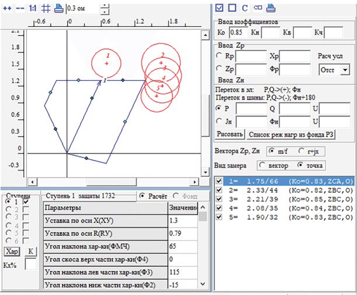Click value 0.79 for Уставка по оси R
Screen dimensions: 357x295
point(183,234)
